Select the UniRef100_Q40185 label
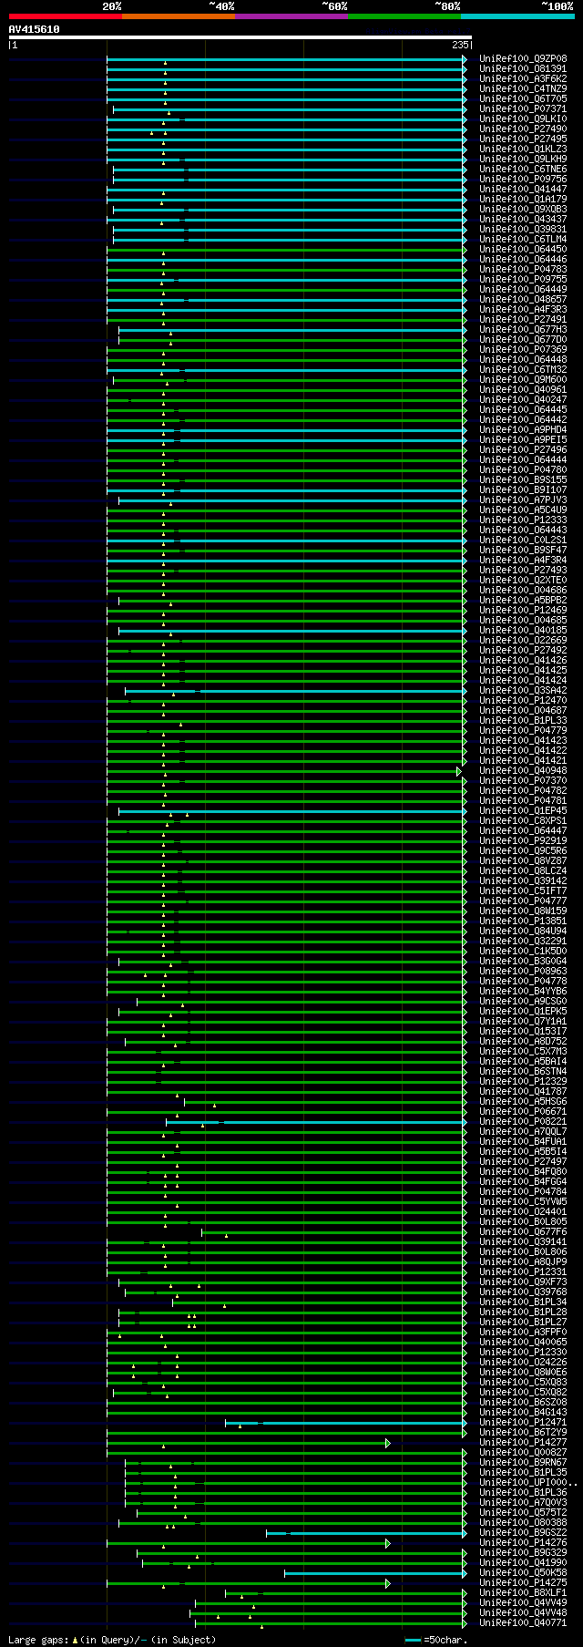The height and width of the screenshot is (1647, 583). coord(523,630)
